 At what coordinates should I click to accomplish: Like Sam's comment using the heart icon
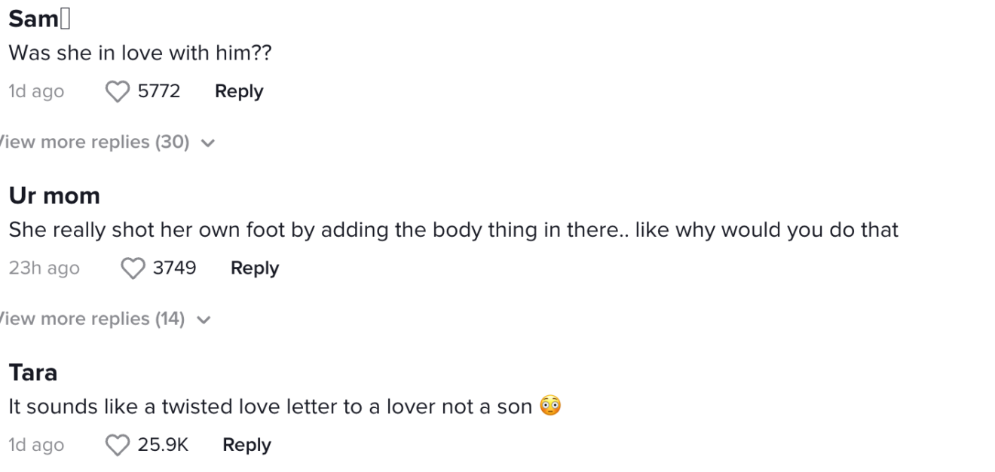pos(117,90)
